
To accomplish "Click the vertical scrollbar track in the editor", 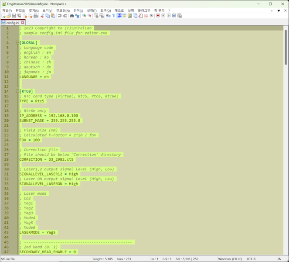I will point(286,153).
